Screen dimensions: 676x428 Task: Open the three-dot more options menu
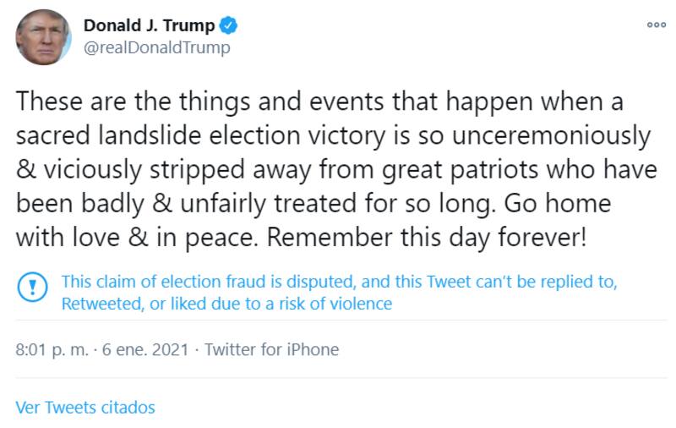click(657, 25)
